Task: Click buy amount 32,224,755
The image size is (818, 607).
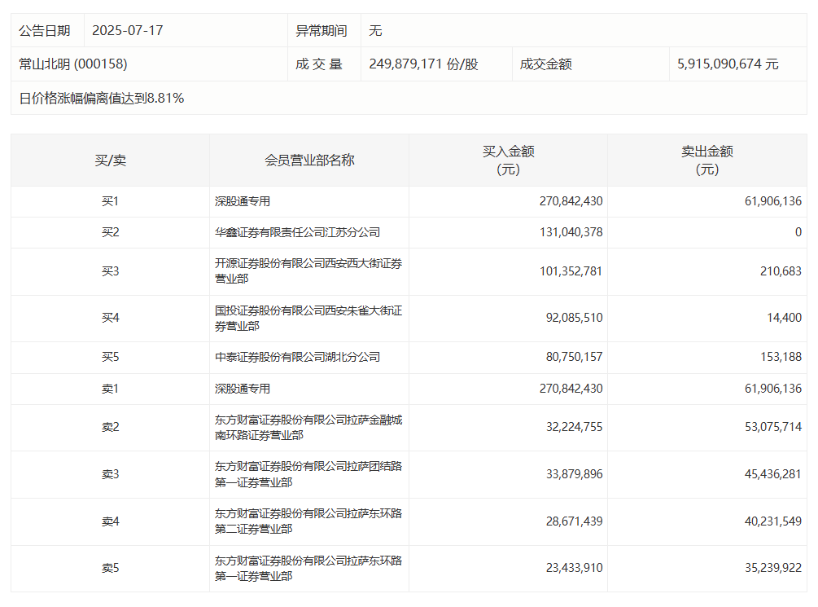Action: click(574, 427)
